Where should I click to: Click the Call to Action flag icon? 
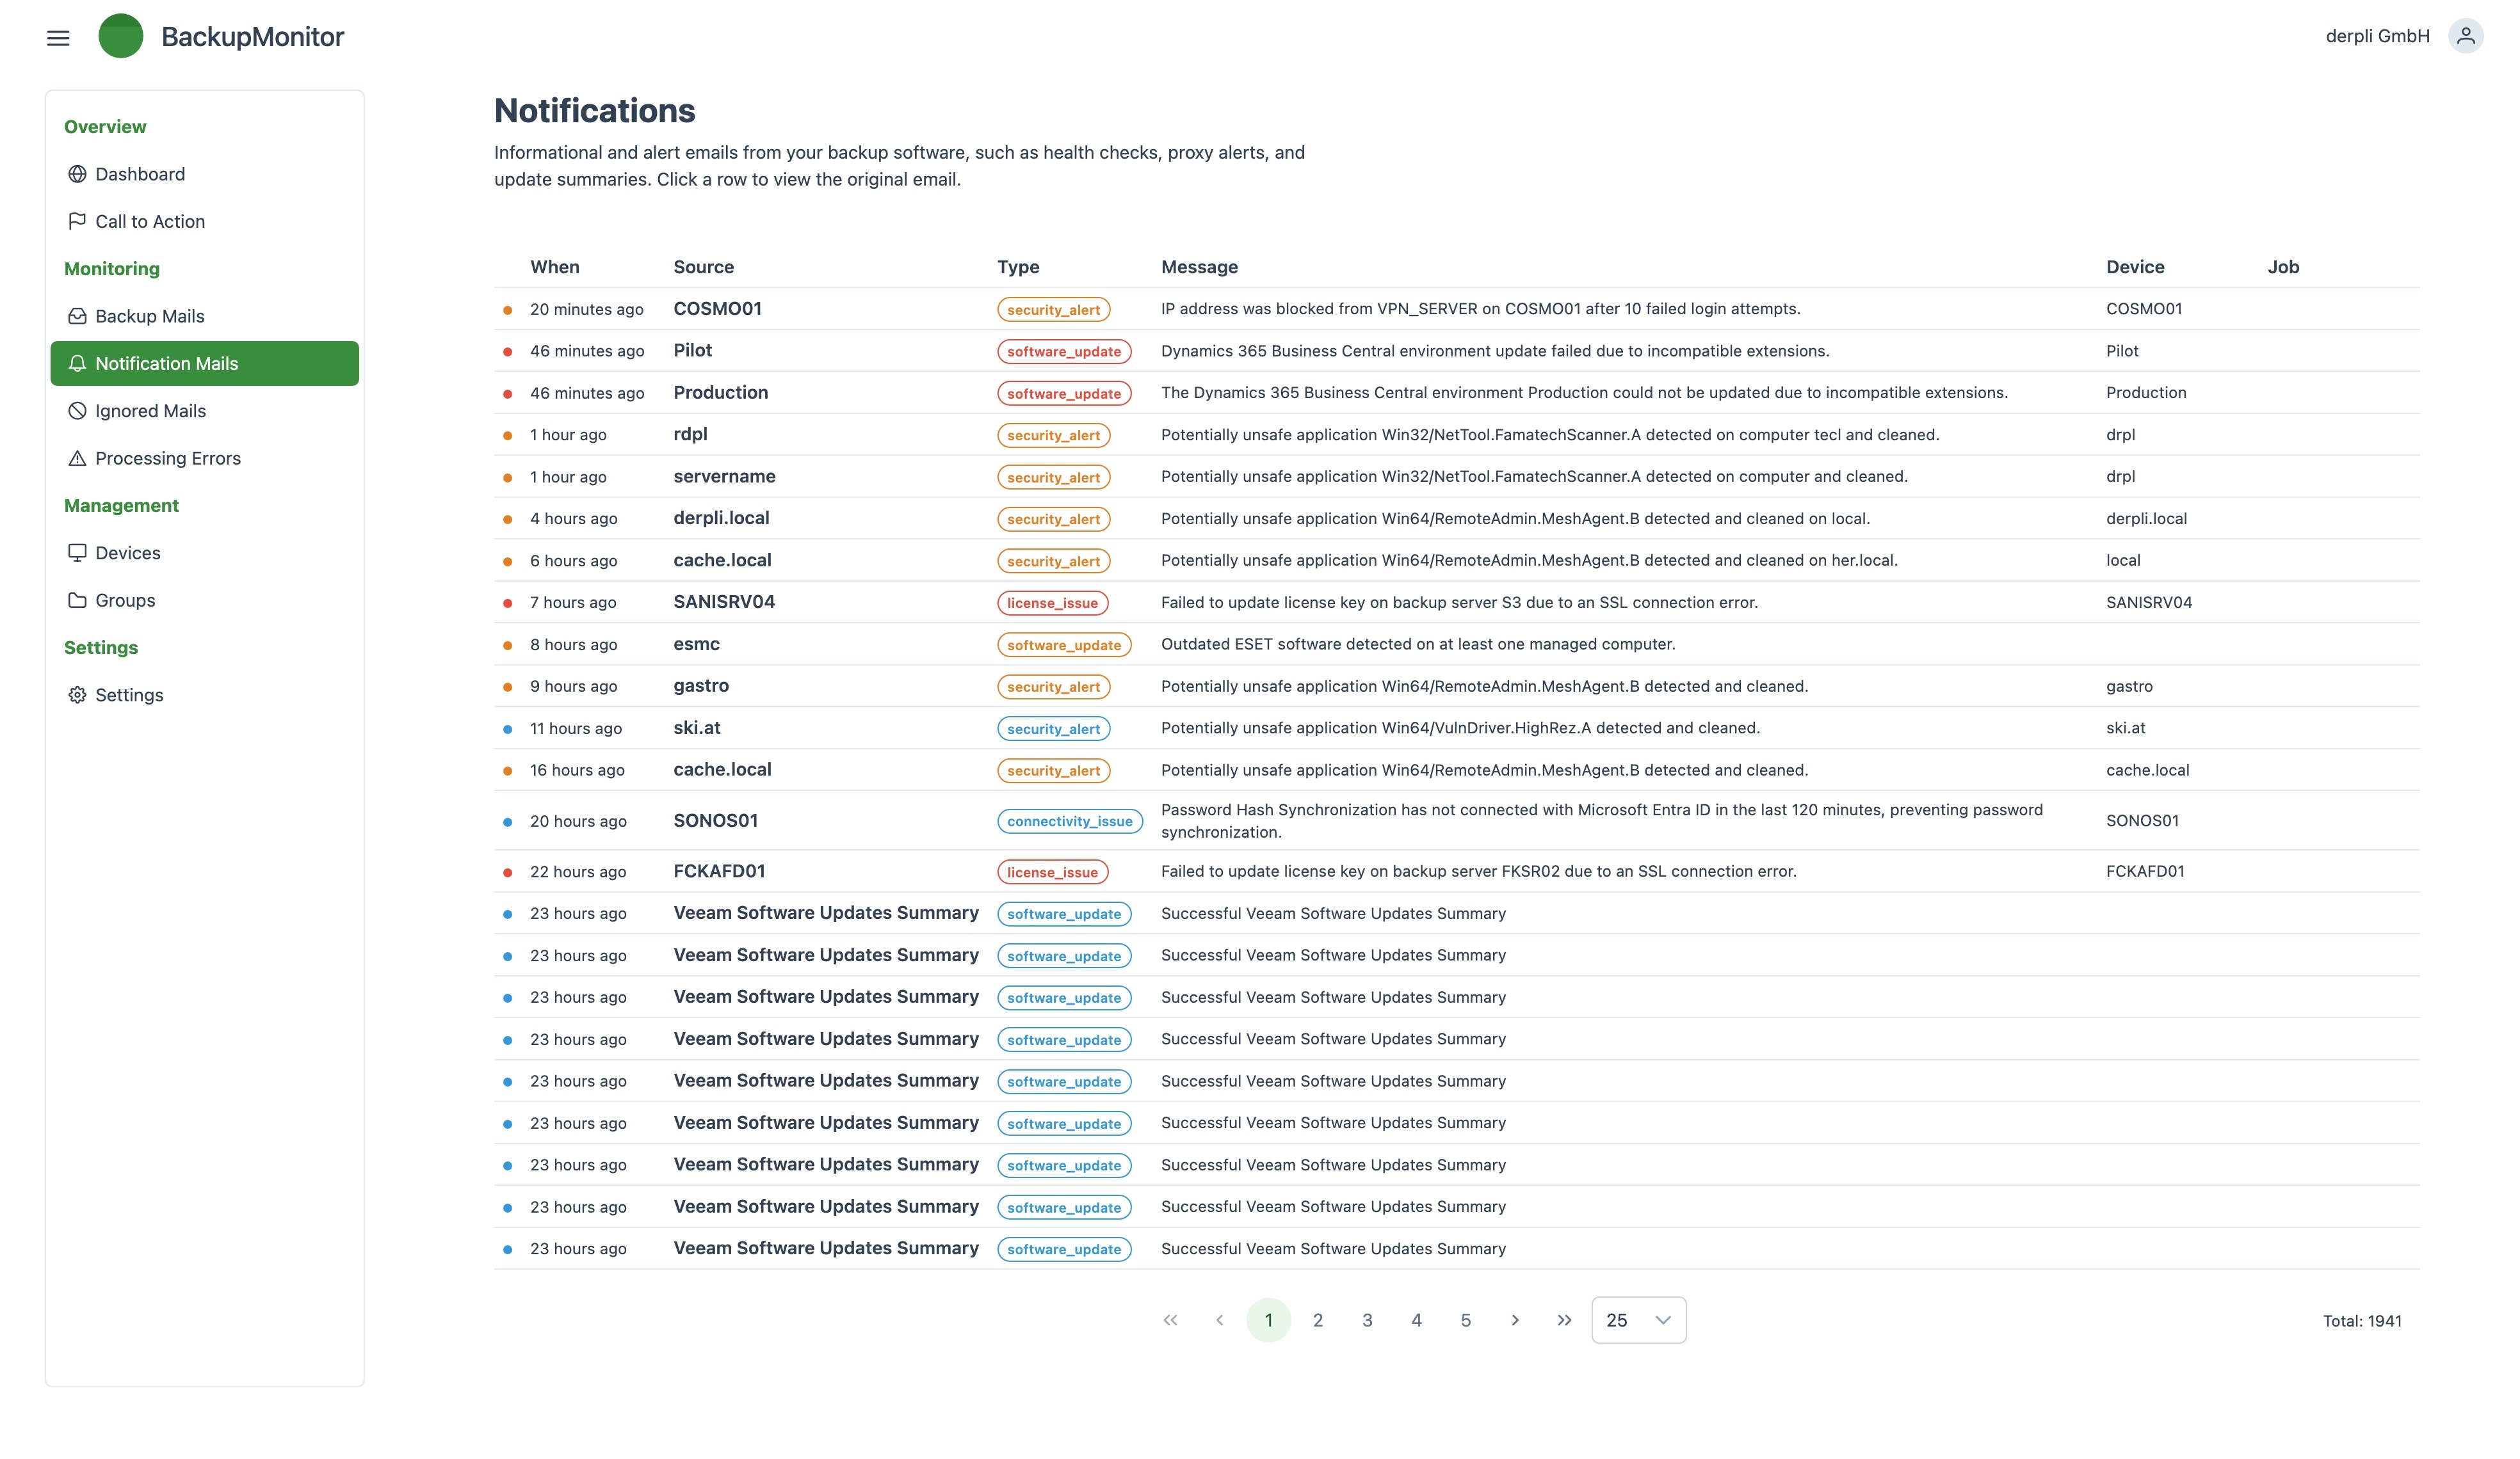pos(77,221)
